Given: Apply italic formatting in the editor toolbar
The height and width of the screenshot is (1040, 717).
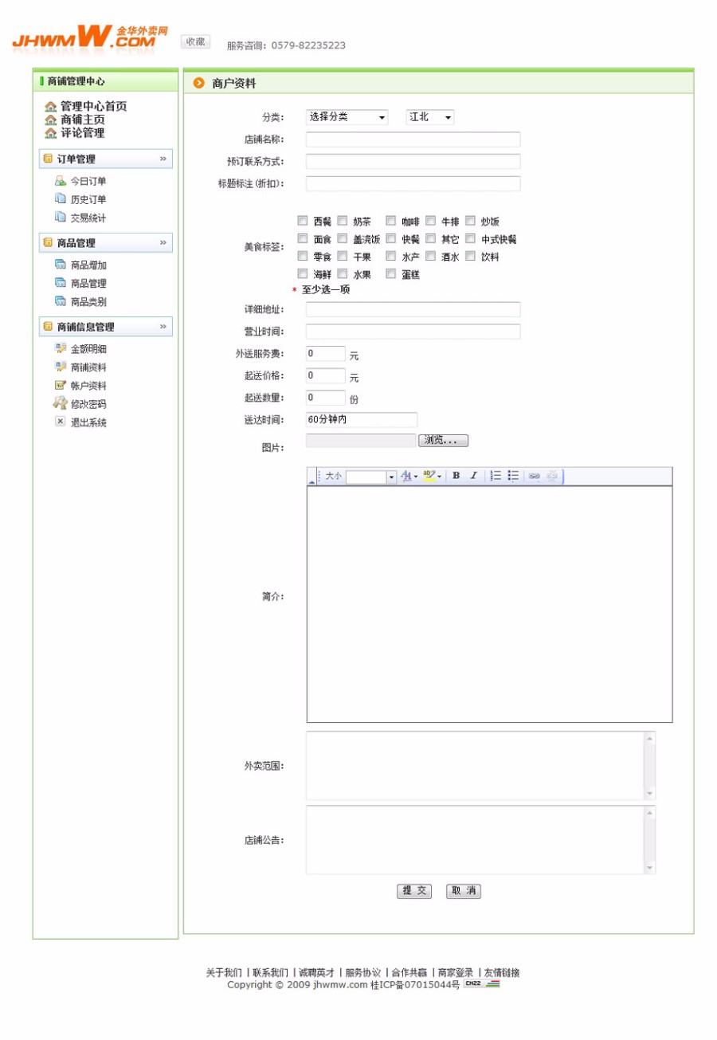Looking at the screenshot, I should pos(473,476).
